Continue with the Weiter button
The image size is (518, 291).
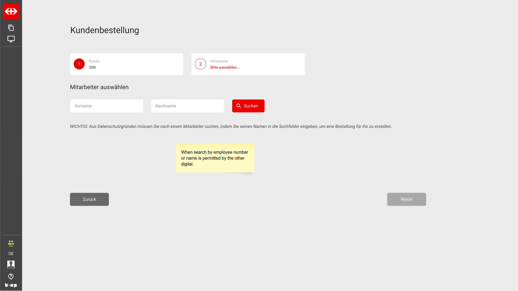(x=406, y=199)
